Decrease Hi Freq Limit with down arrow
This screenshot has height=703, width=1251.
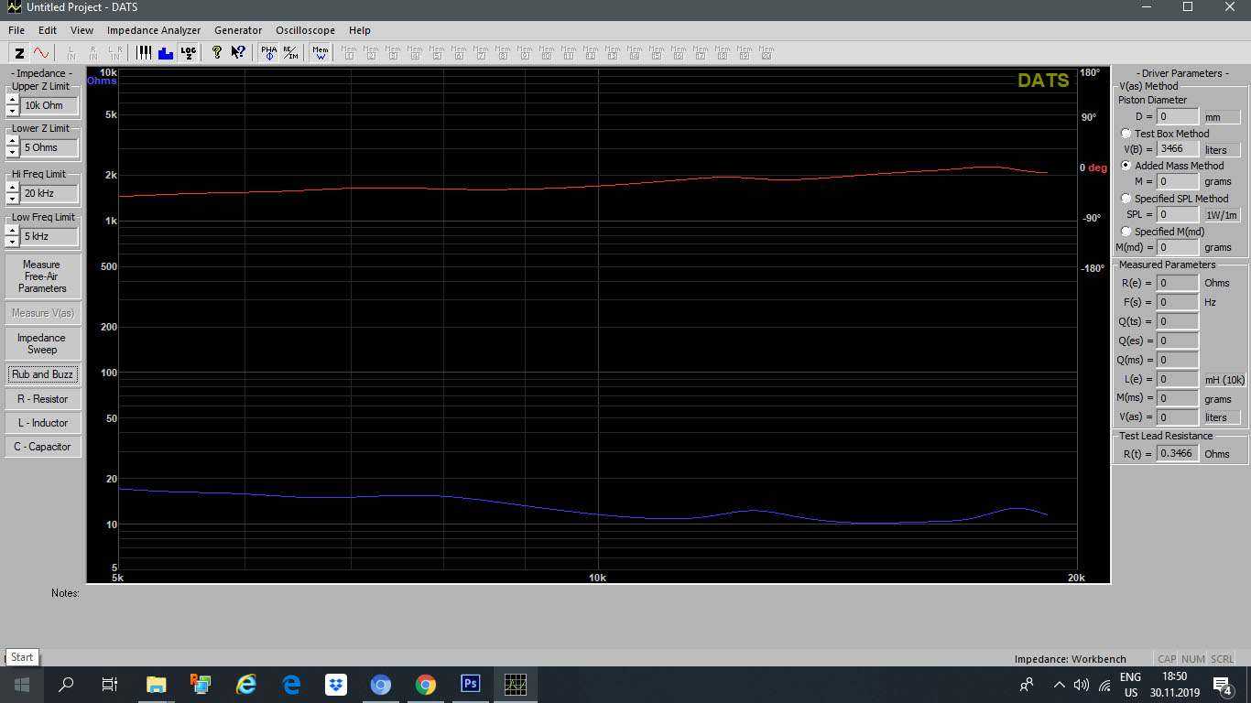pos(12,199)
